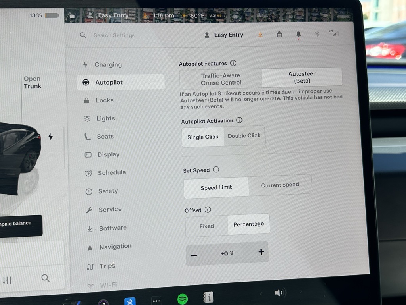Viewport: 406px width, 305px height.
Task: Show info about Set Speed
Action: (x=216, y=169)
